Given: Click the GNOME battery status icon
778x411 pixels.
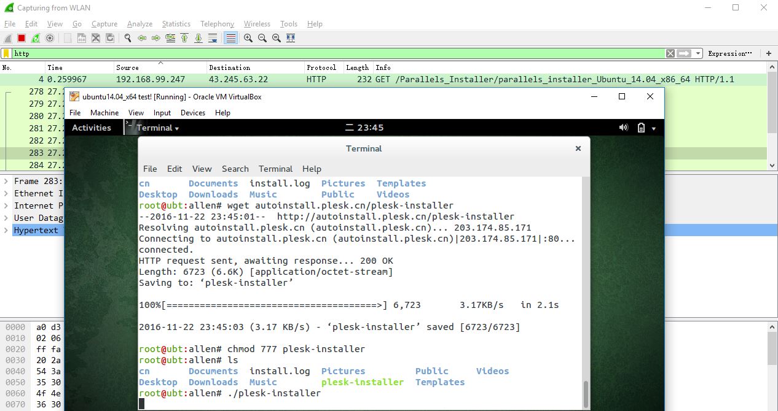Looking at the screenshot, I should 641,128.
